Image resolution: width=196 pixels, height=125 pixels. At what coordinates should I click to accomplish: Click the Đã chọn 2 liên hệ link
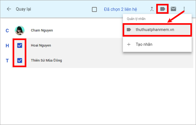120,9
